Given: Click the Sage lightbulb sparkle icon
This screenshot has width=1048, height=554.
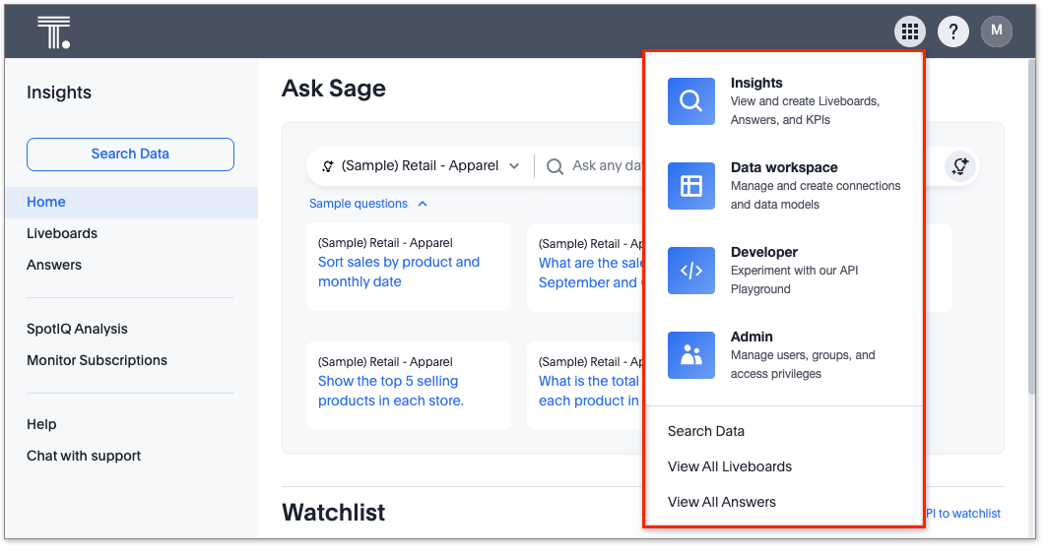Looking at the screenshot, I should [x=959, y=166].
